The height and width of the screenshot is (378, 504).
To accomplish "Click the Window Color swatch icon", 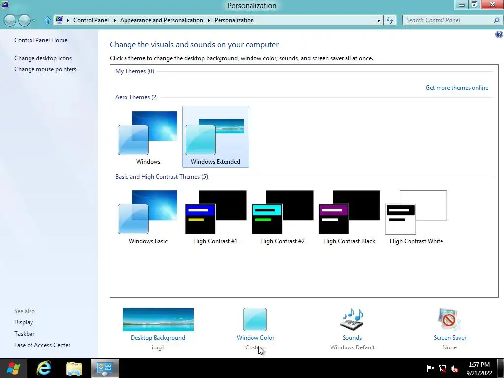I will (255, 319).
